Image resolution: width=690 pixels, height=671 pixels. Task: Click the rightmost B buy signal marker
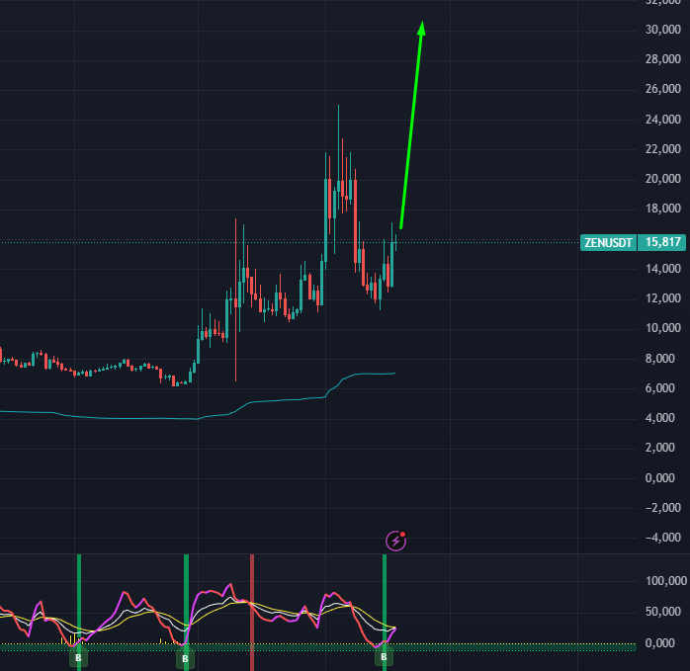[x=384, y=657]
